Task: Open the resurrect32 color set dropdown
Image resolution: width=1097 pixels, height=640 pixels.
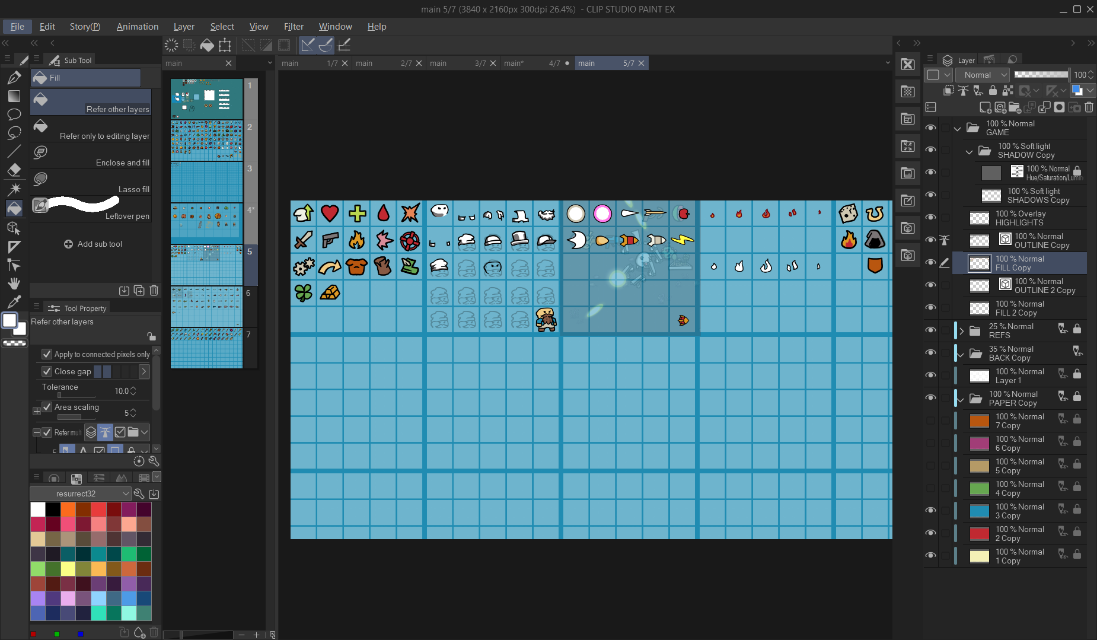Action: pyautogui.click(x=80, y=493)
